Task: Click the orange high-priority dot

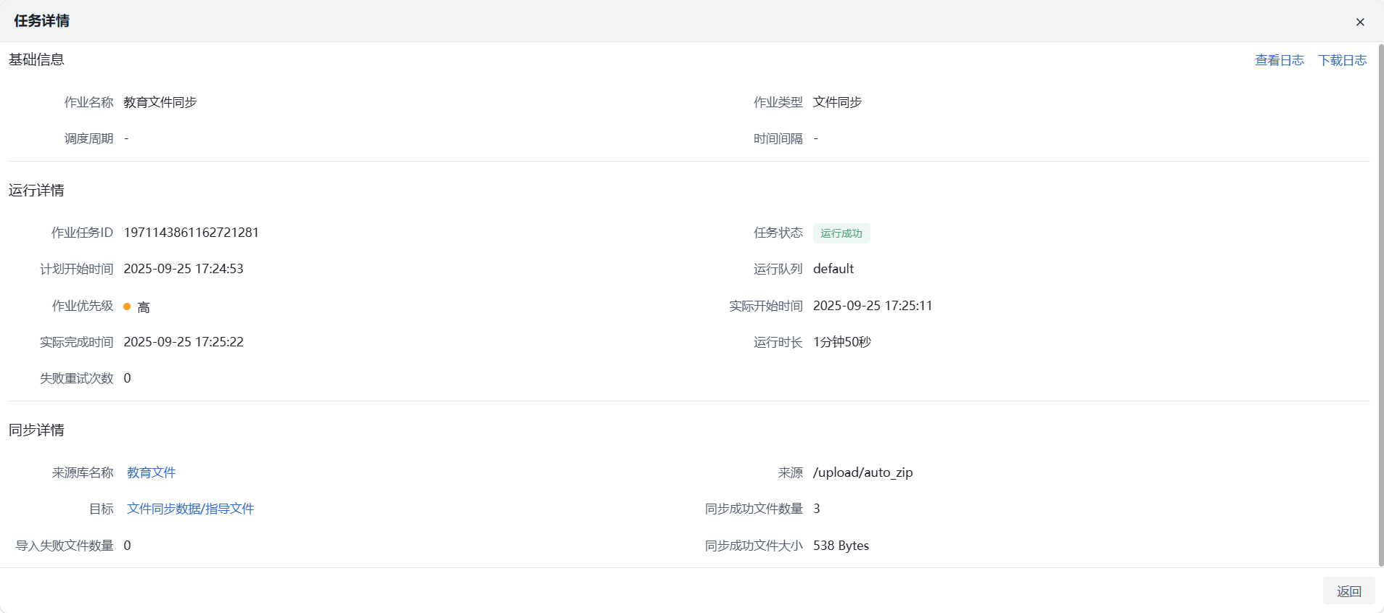Action: point(127,306)
